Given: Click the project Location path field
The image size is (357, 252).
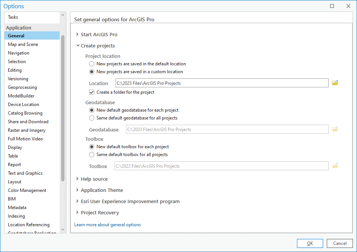Looking at the screenshot, I should 222,83.
